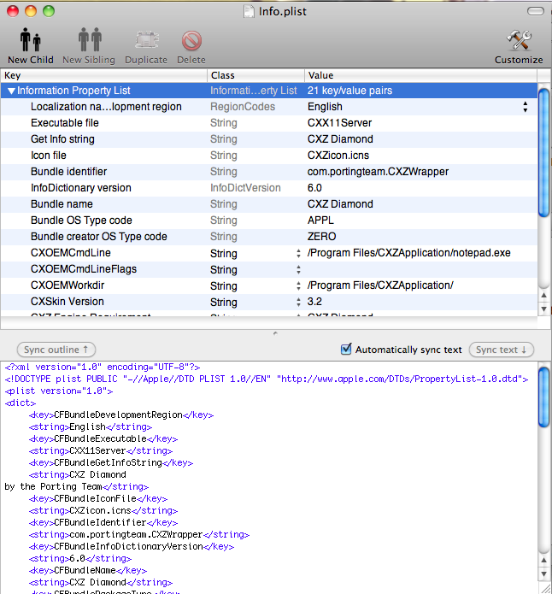
Task: Select the CXSkin Version key
Action: (x=68, y=302)
